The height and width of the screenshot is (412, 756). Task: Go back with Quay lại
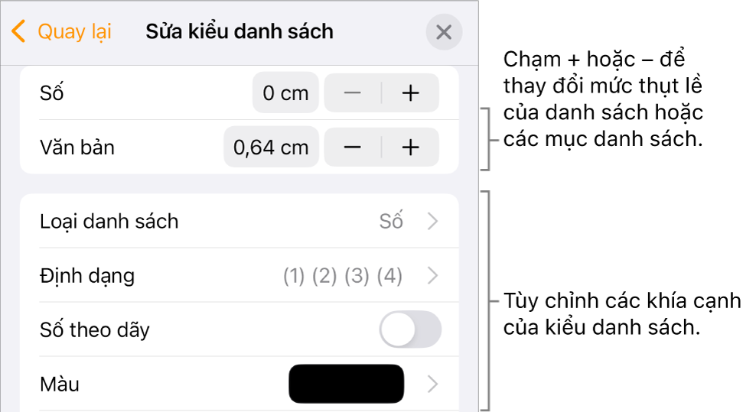[x=74, y=32]
